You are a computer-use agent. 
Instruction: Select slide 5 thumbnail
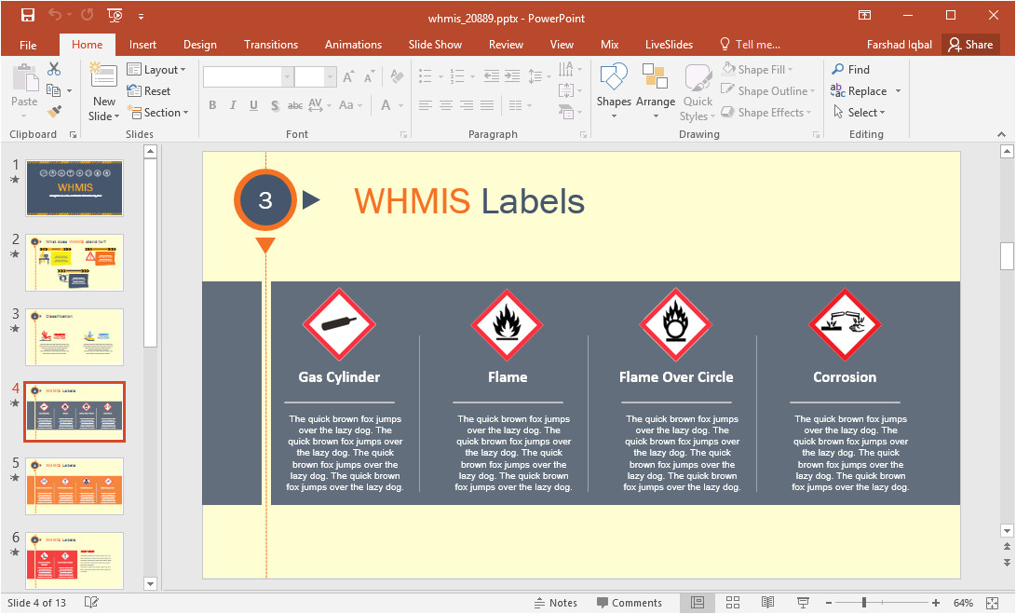75,486
